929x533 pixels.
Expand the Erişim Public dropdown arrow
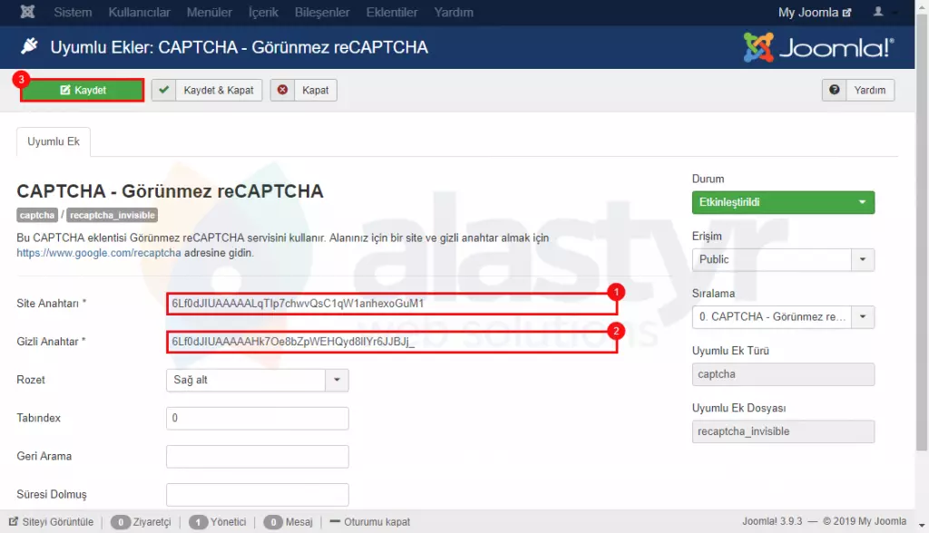tap(863, 259)
